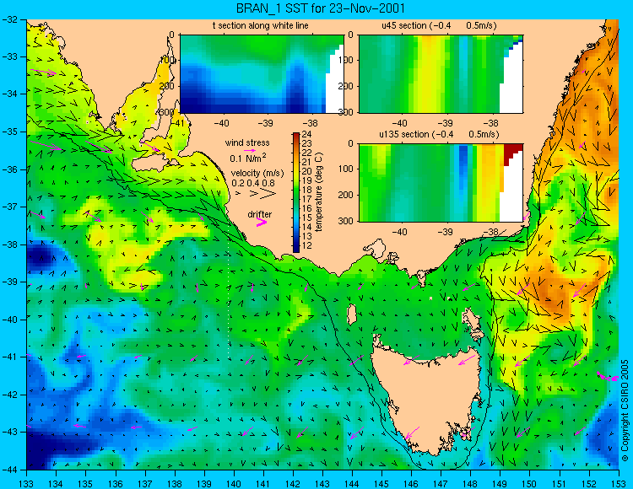Click the -41 label under t section plot
Screen dimensions: 633x489
[176, 122]
